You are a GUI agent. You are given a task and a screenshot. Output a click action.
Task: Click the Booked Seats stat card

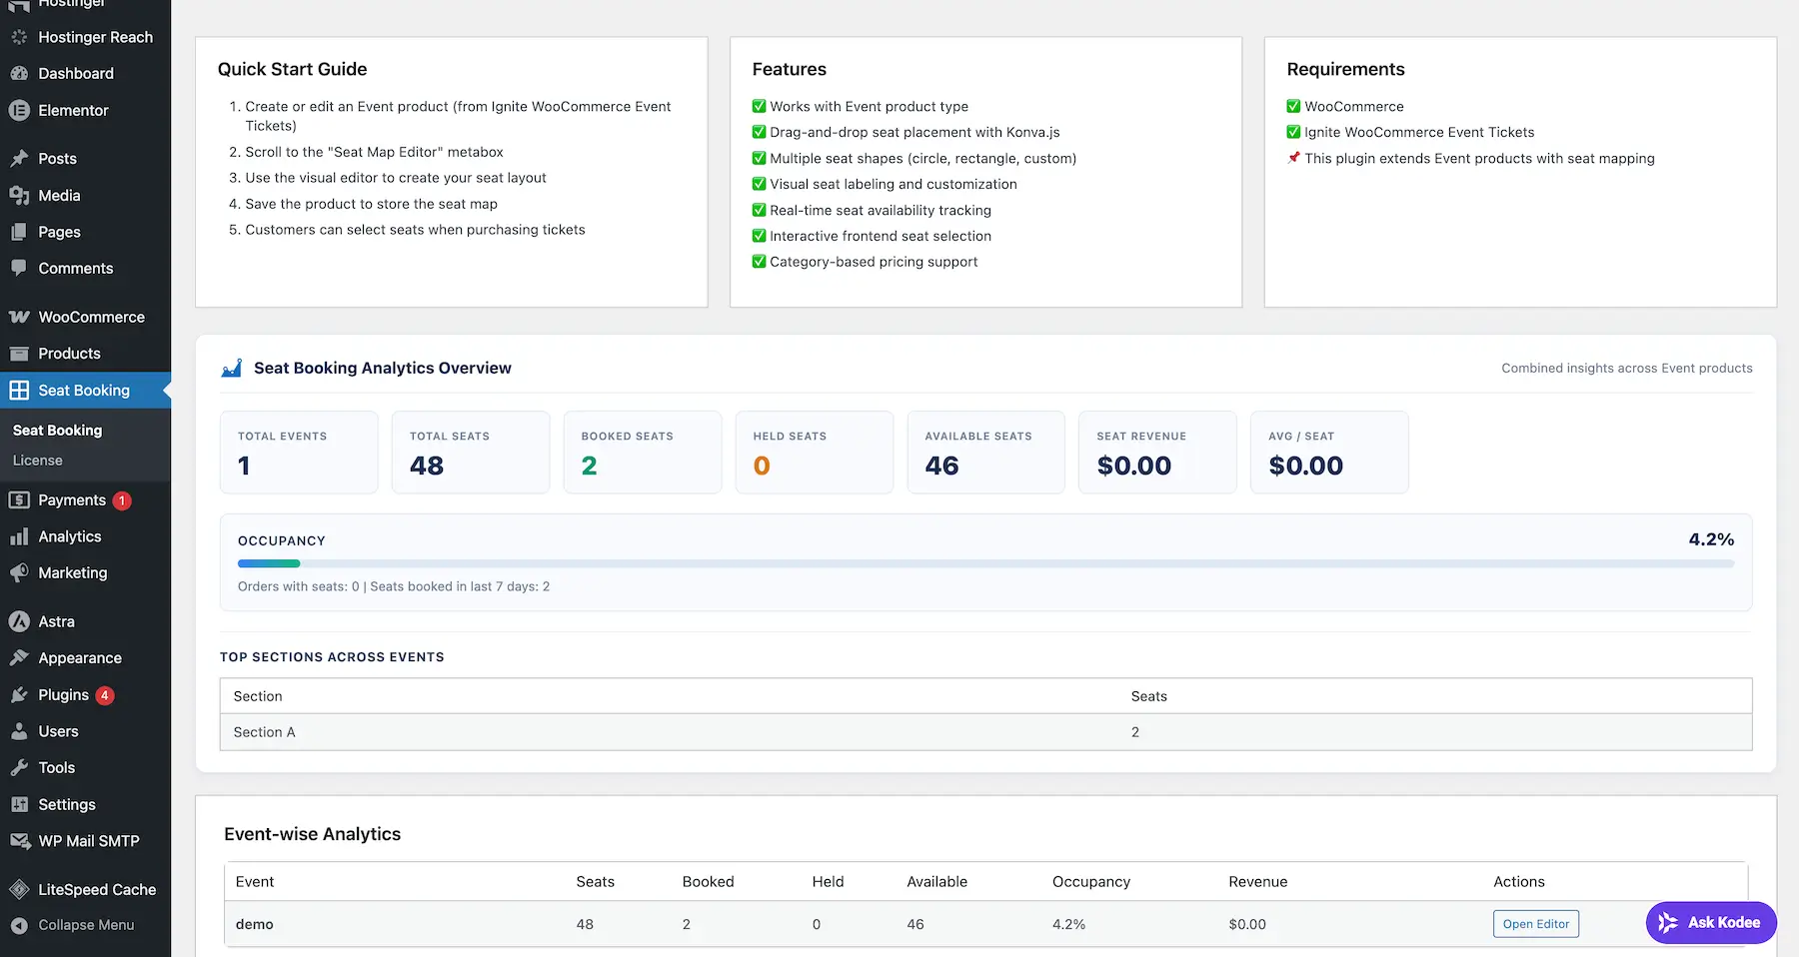point(642,453)
